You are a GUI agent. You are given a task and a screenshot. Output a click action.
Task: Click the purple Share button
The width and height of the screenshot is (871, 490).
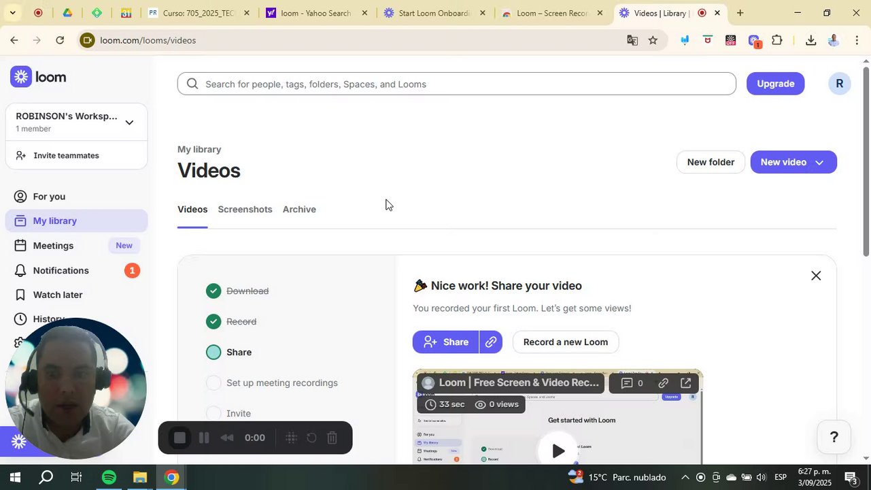(445, 342)
